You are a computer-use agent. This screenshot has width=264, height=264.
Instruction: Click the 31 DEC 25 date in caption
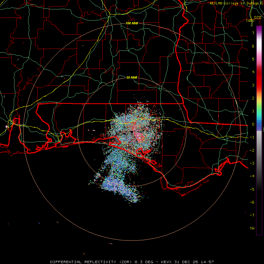click(187, 262)
